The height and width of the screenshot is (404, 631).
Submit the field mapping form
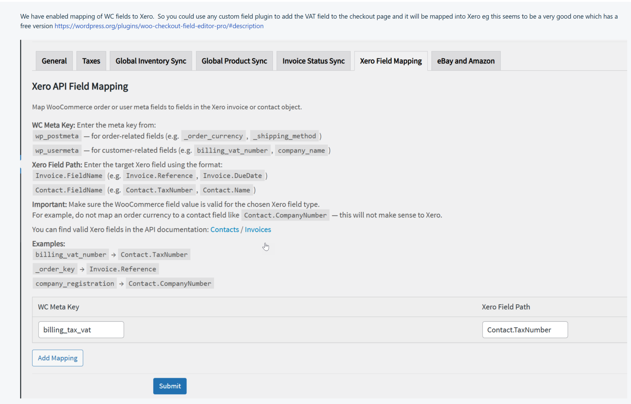[x=170, y=386]
